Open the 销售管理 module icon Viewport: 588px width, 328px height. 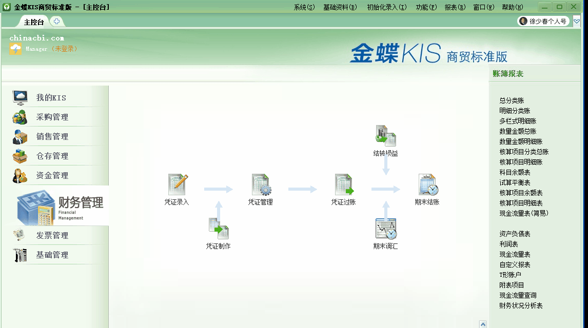point(19,136)
